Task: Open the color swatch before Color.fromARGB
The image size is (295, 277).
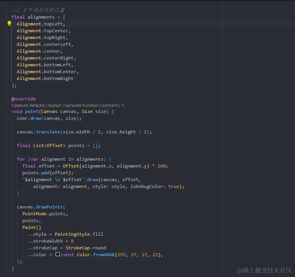Action: [x=57, y=254]
